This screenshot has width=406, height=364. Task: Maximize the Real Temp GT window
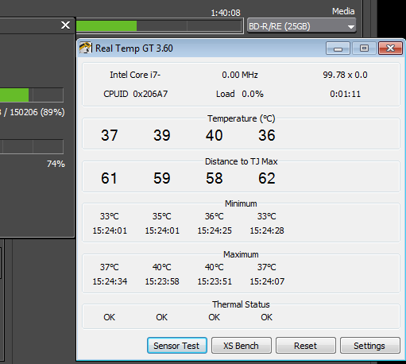click(364, 48)
